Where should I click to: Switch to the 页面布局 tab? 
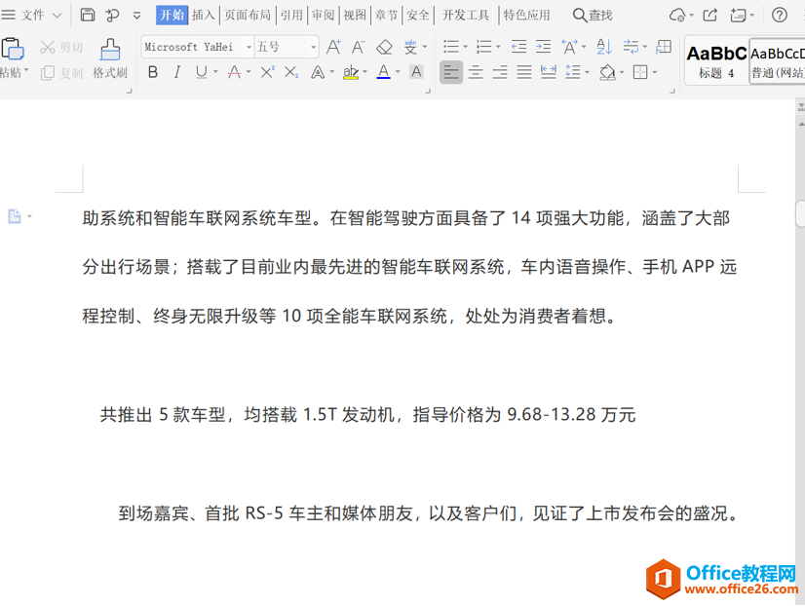point(248,16)
